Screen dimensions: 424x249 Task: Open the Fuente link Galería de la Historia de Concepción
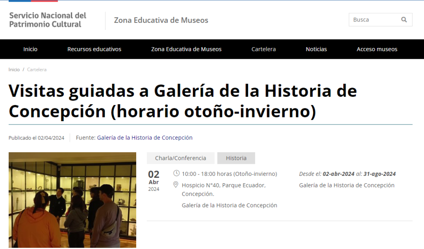click(145, 138)
